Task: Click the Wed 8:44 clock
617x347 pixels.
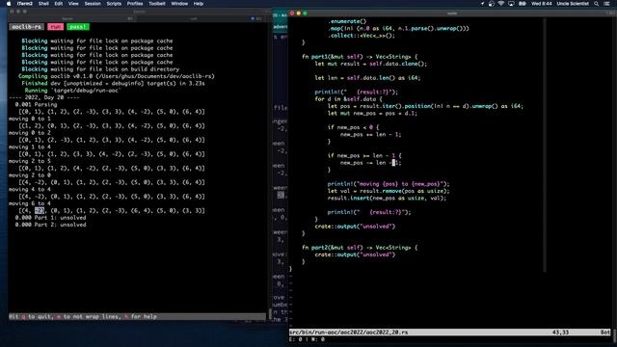Action: [x=542, y=4]
